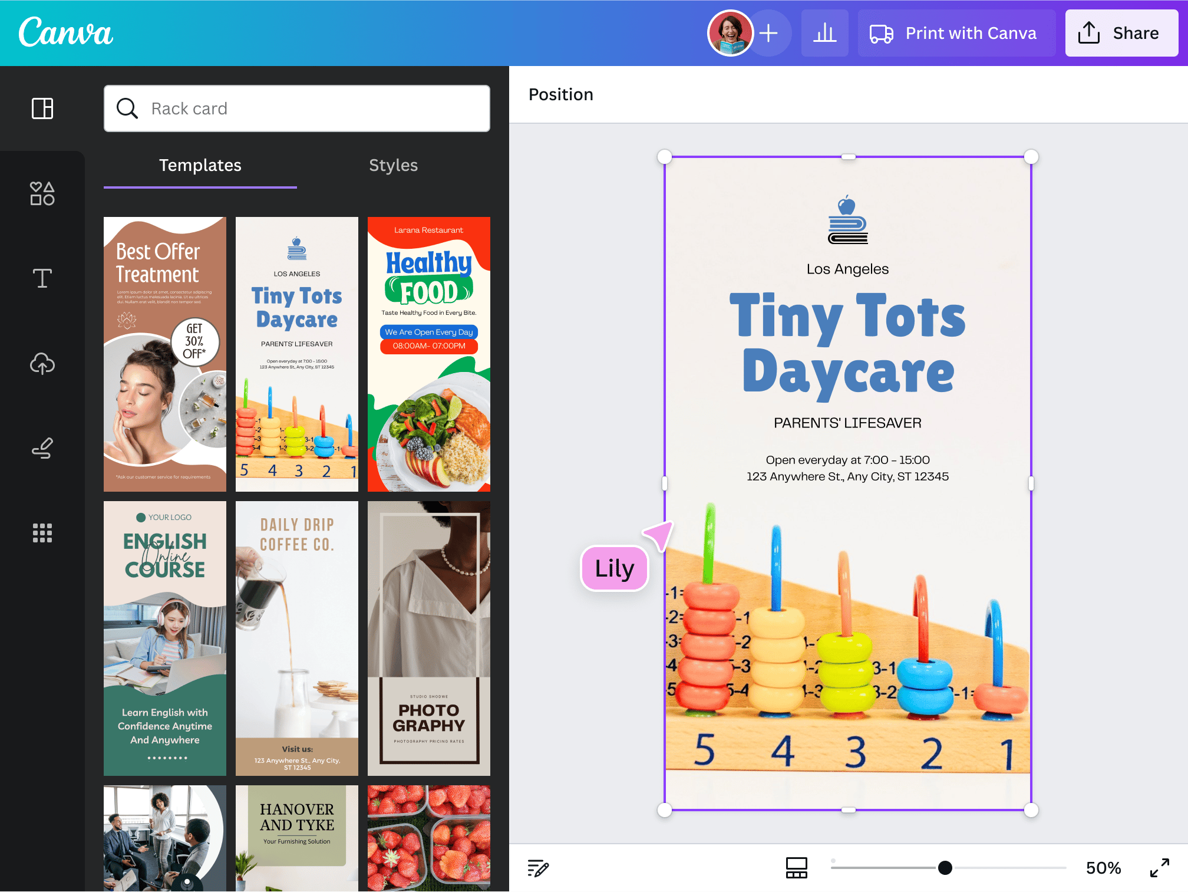1188x892 pixels.
Task: Adjust the zoom slider
Action: point(945,867)
